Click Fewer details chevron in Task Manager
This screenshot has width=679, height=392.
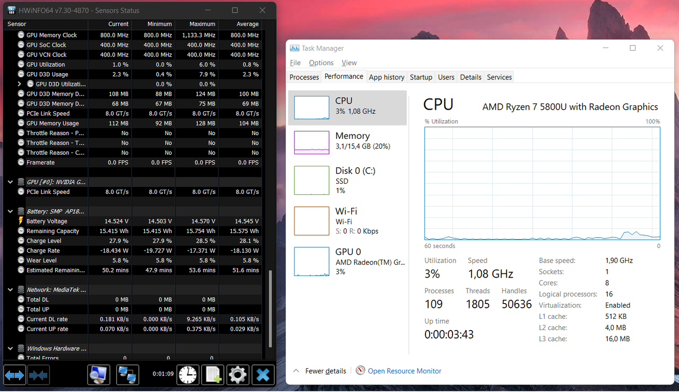click(x=297, y=371)
